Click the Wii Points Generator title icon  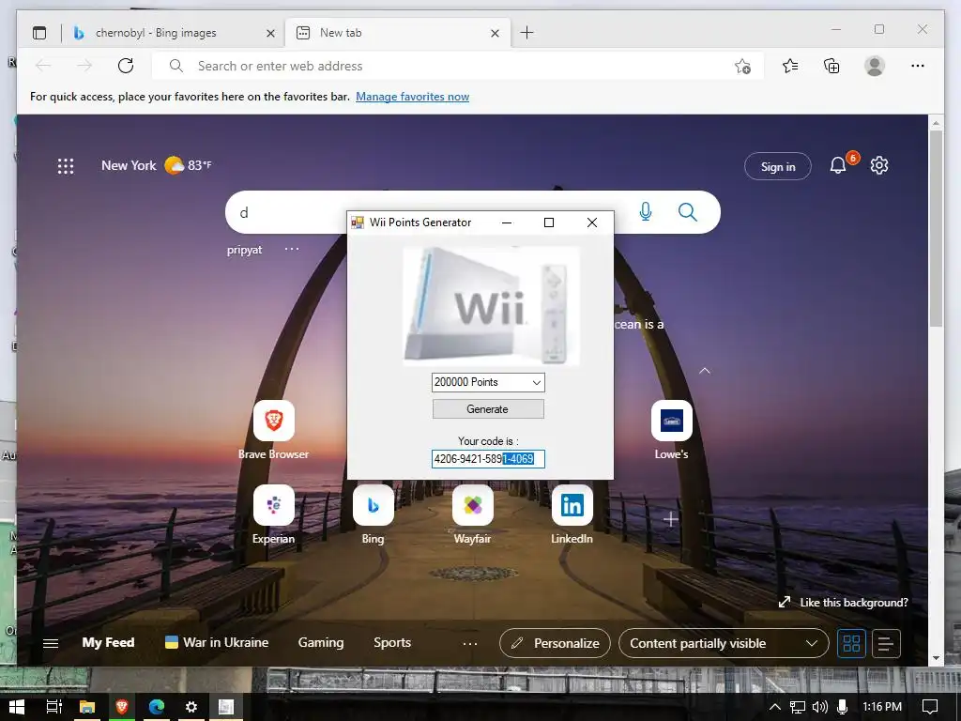(358, 222)
